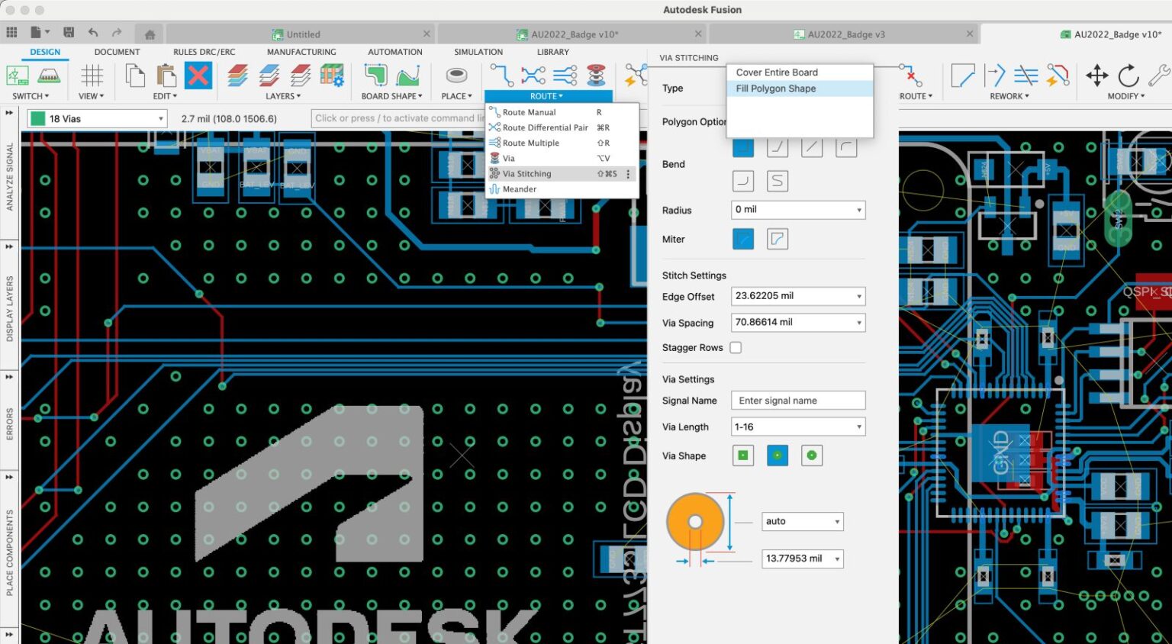1172x644 pixels.
Task: Choose Cover Entire Board option
Action: tap(777, 72)
